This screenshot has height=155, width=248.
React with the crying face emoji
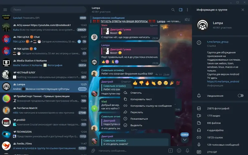point(166,83)
